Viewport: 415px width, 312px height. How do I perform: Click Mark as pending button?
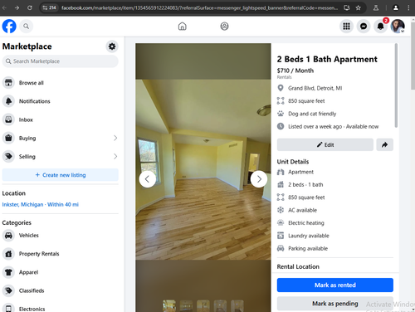[x=335, y=304]
